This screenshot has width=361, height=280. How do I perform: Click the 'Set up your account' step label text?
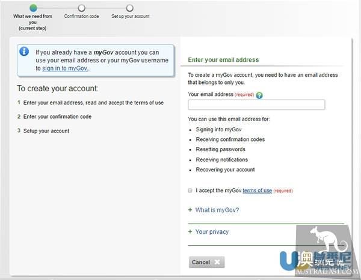[x=131, y=16]
